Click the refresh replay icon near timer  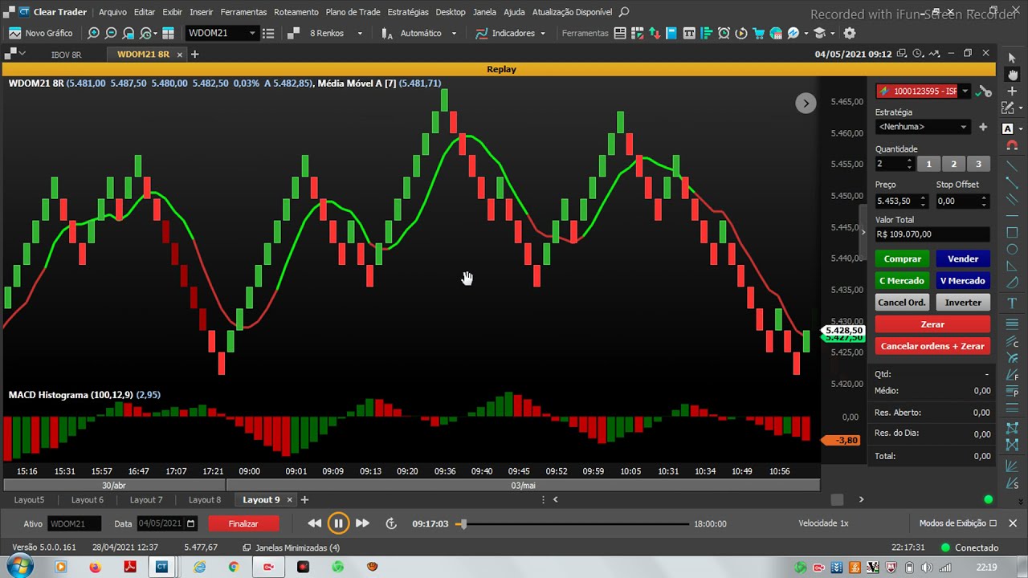click(x=391, y=523)
